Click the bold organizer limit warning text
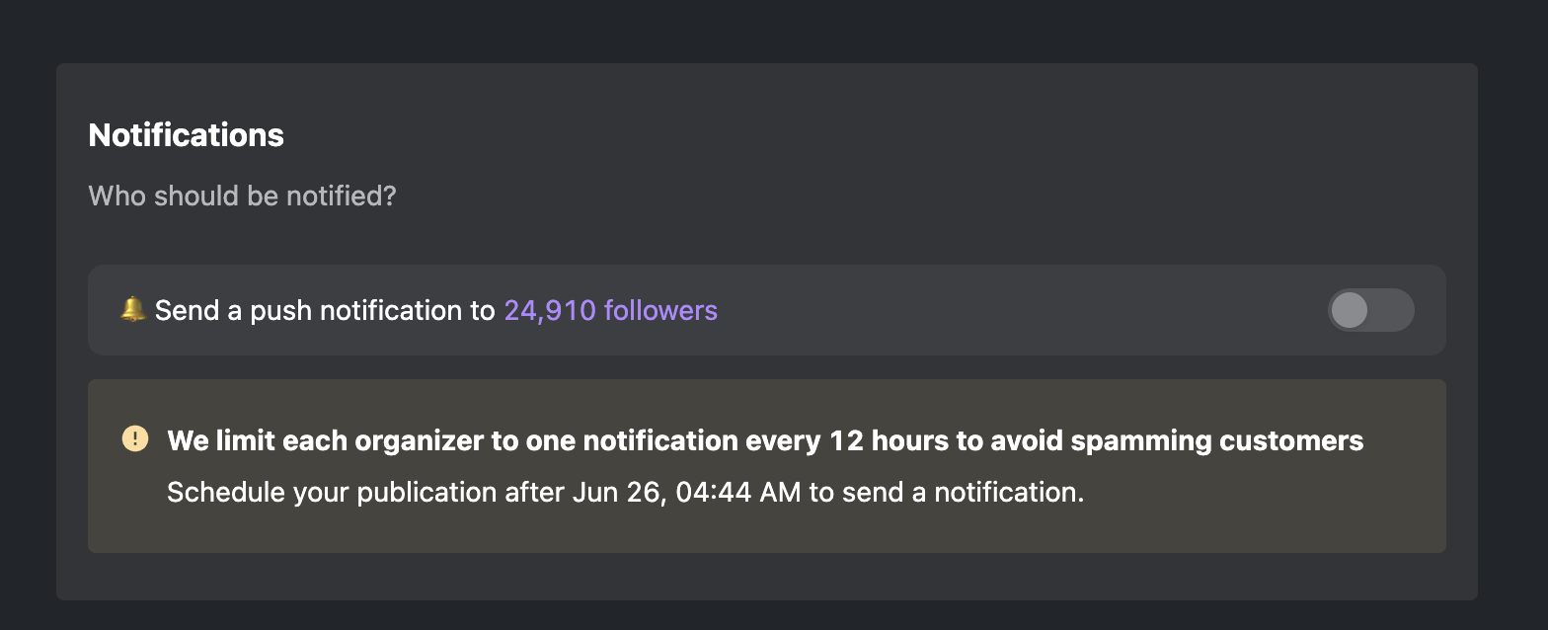This screenshot has width=1548, height=630. click(x=765, y=440)
